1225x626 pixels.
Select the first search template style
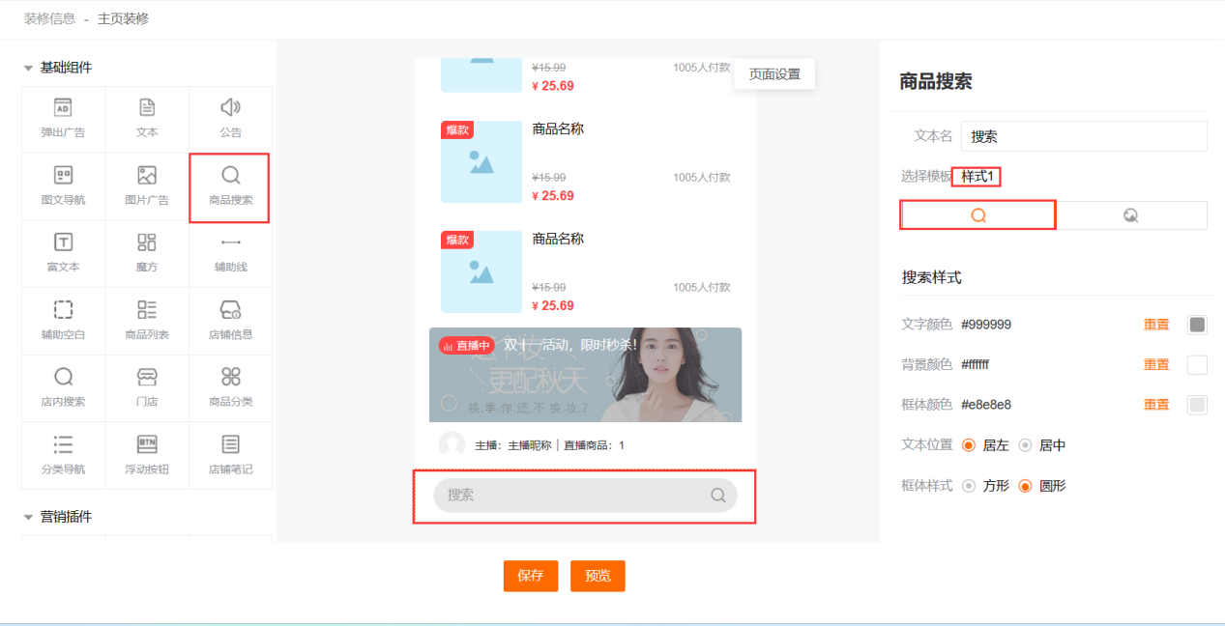[x=977, y=215]
